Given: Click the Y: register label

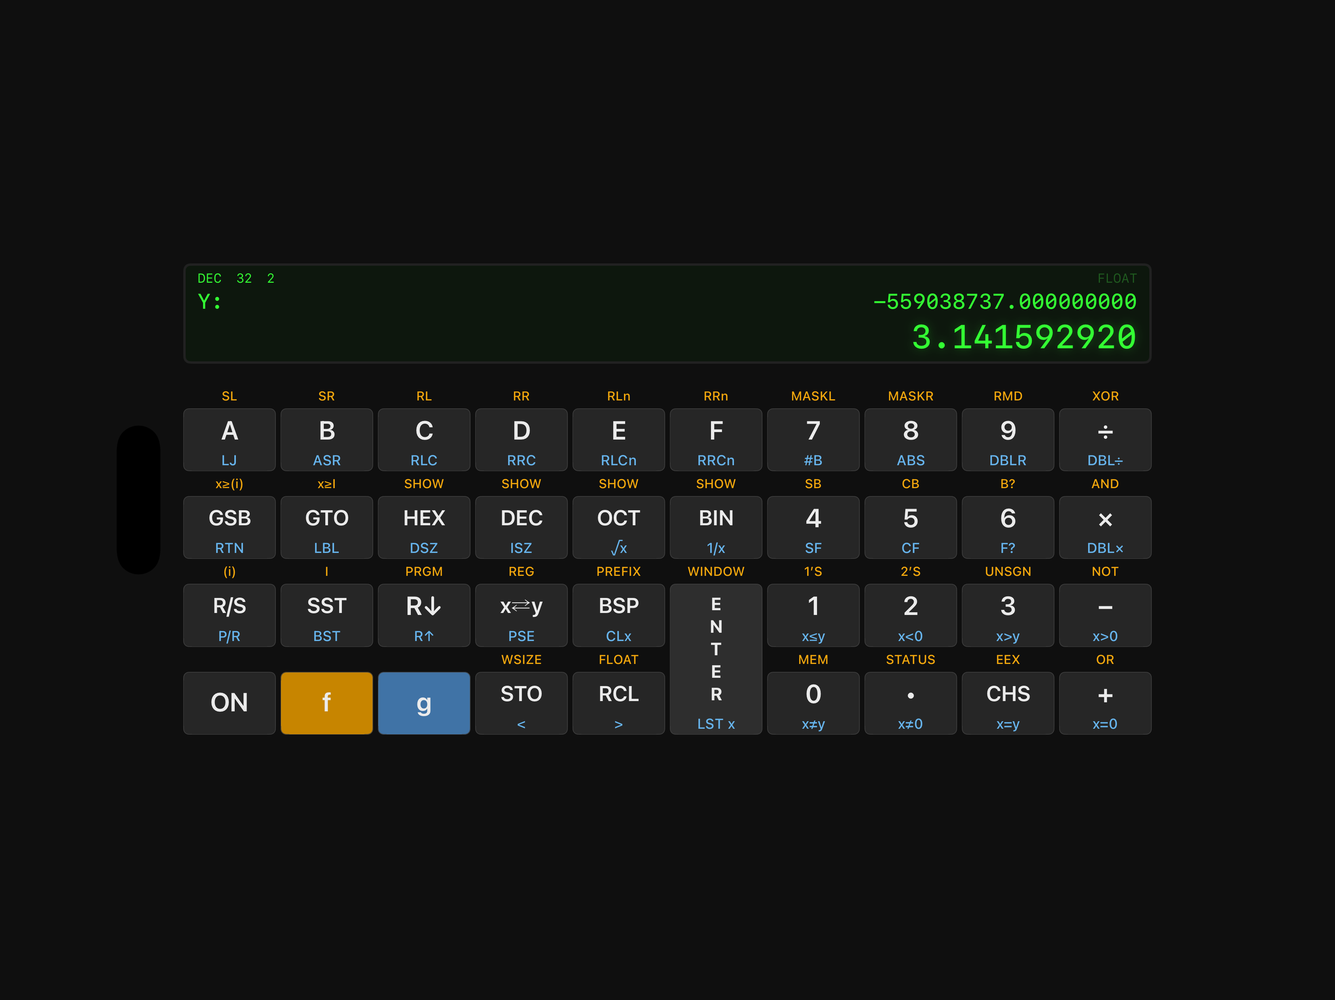Looking at the screenshot, I should 210,302.
